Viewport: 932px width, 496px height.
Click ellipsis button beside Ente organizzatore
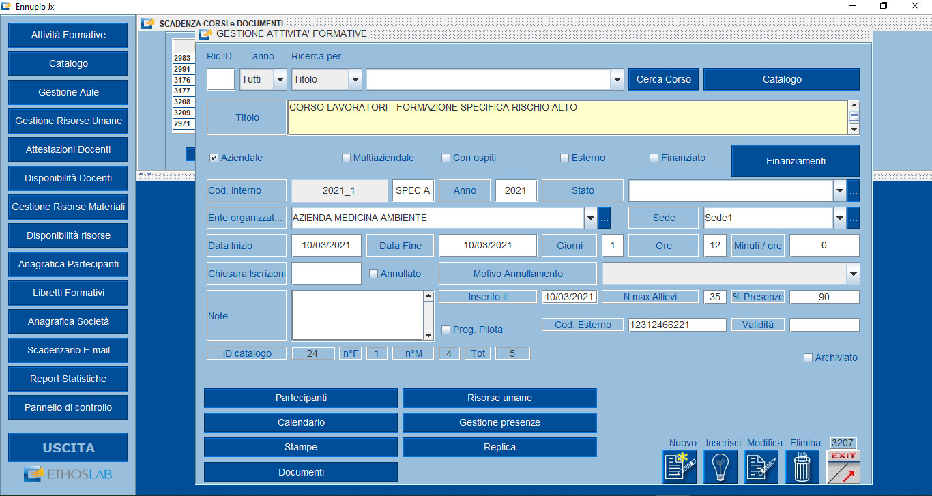(x=605, y=218)
